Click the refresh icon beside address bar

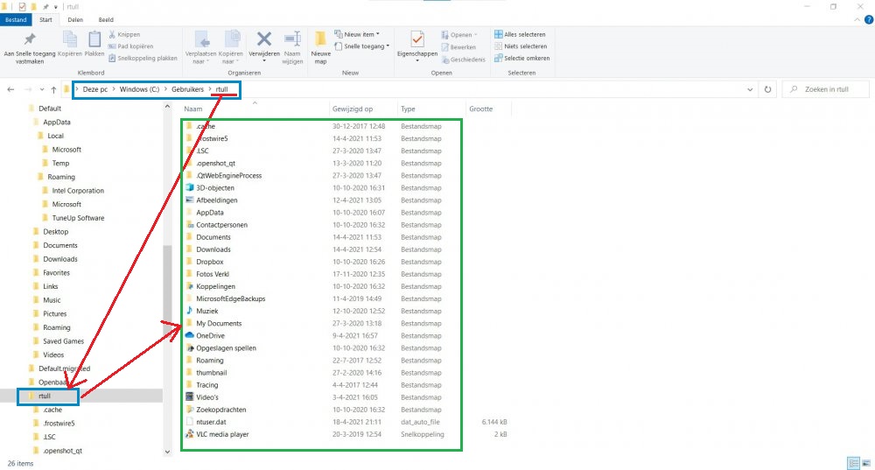coord(767,89)
